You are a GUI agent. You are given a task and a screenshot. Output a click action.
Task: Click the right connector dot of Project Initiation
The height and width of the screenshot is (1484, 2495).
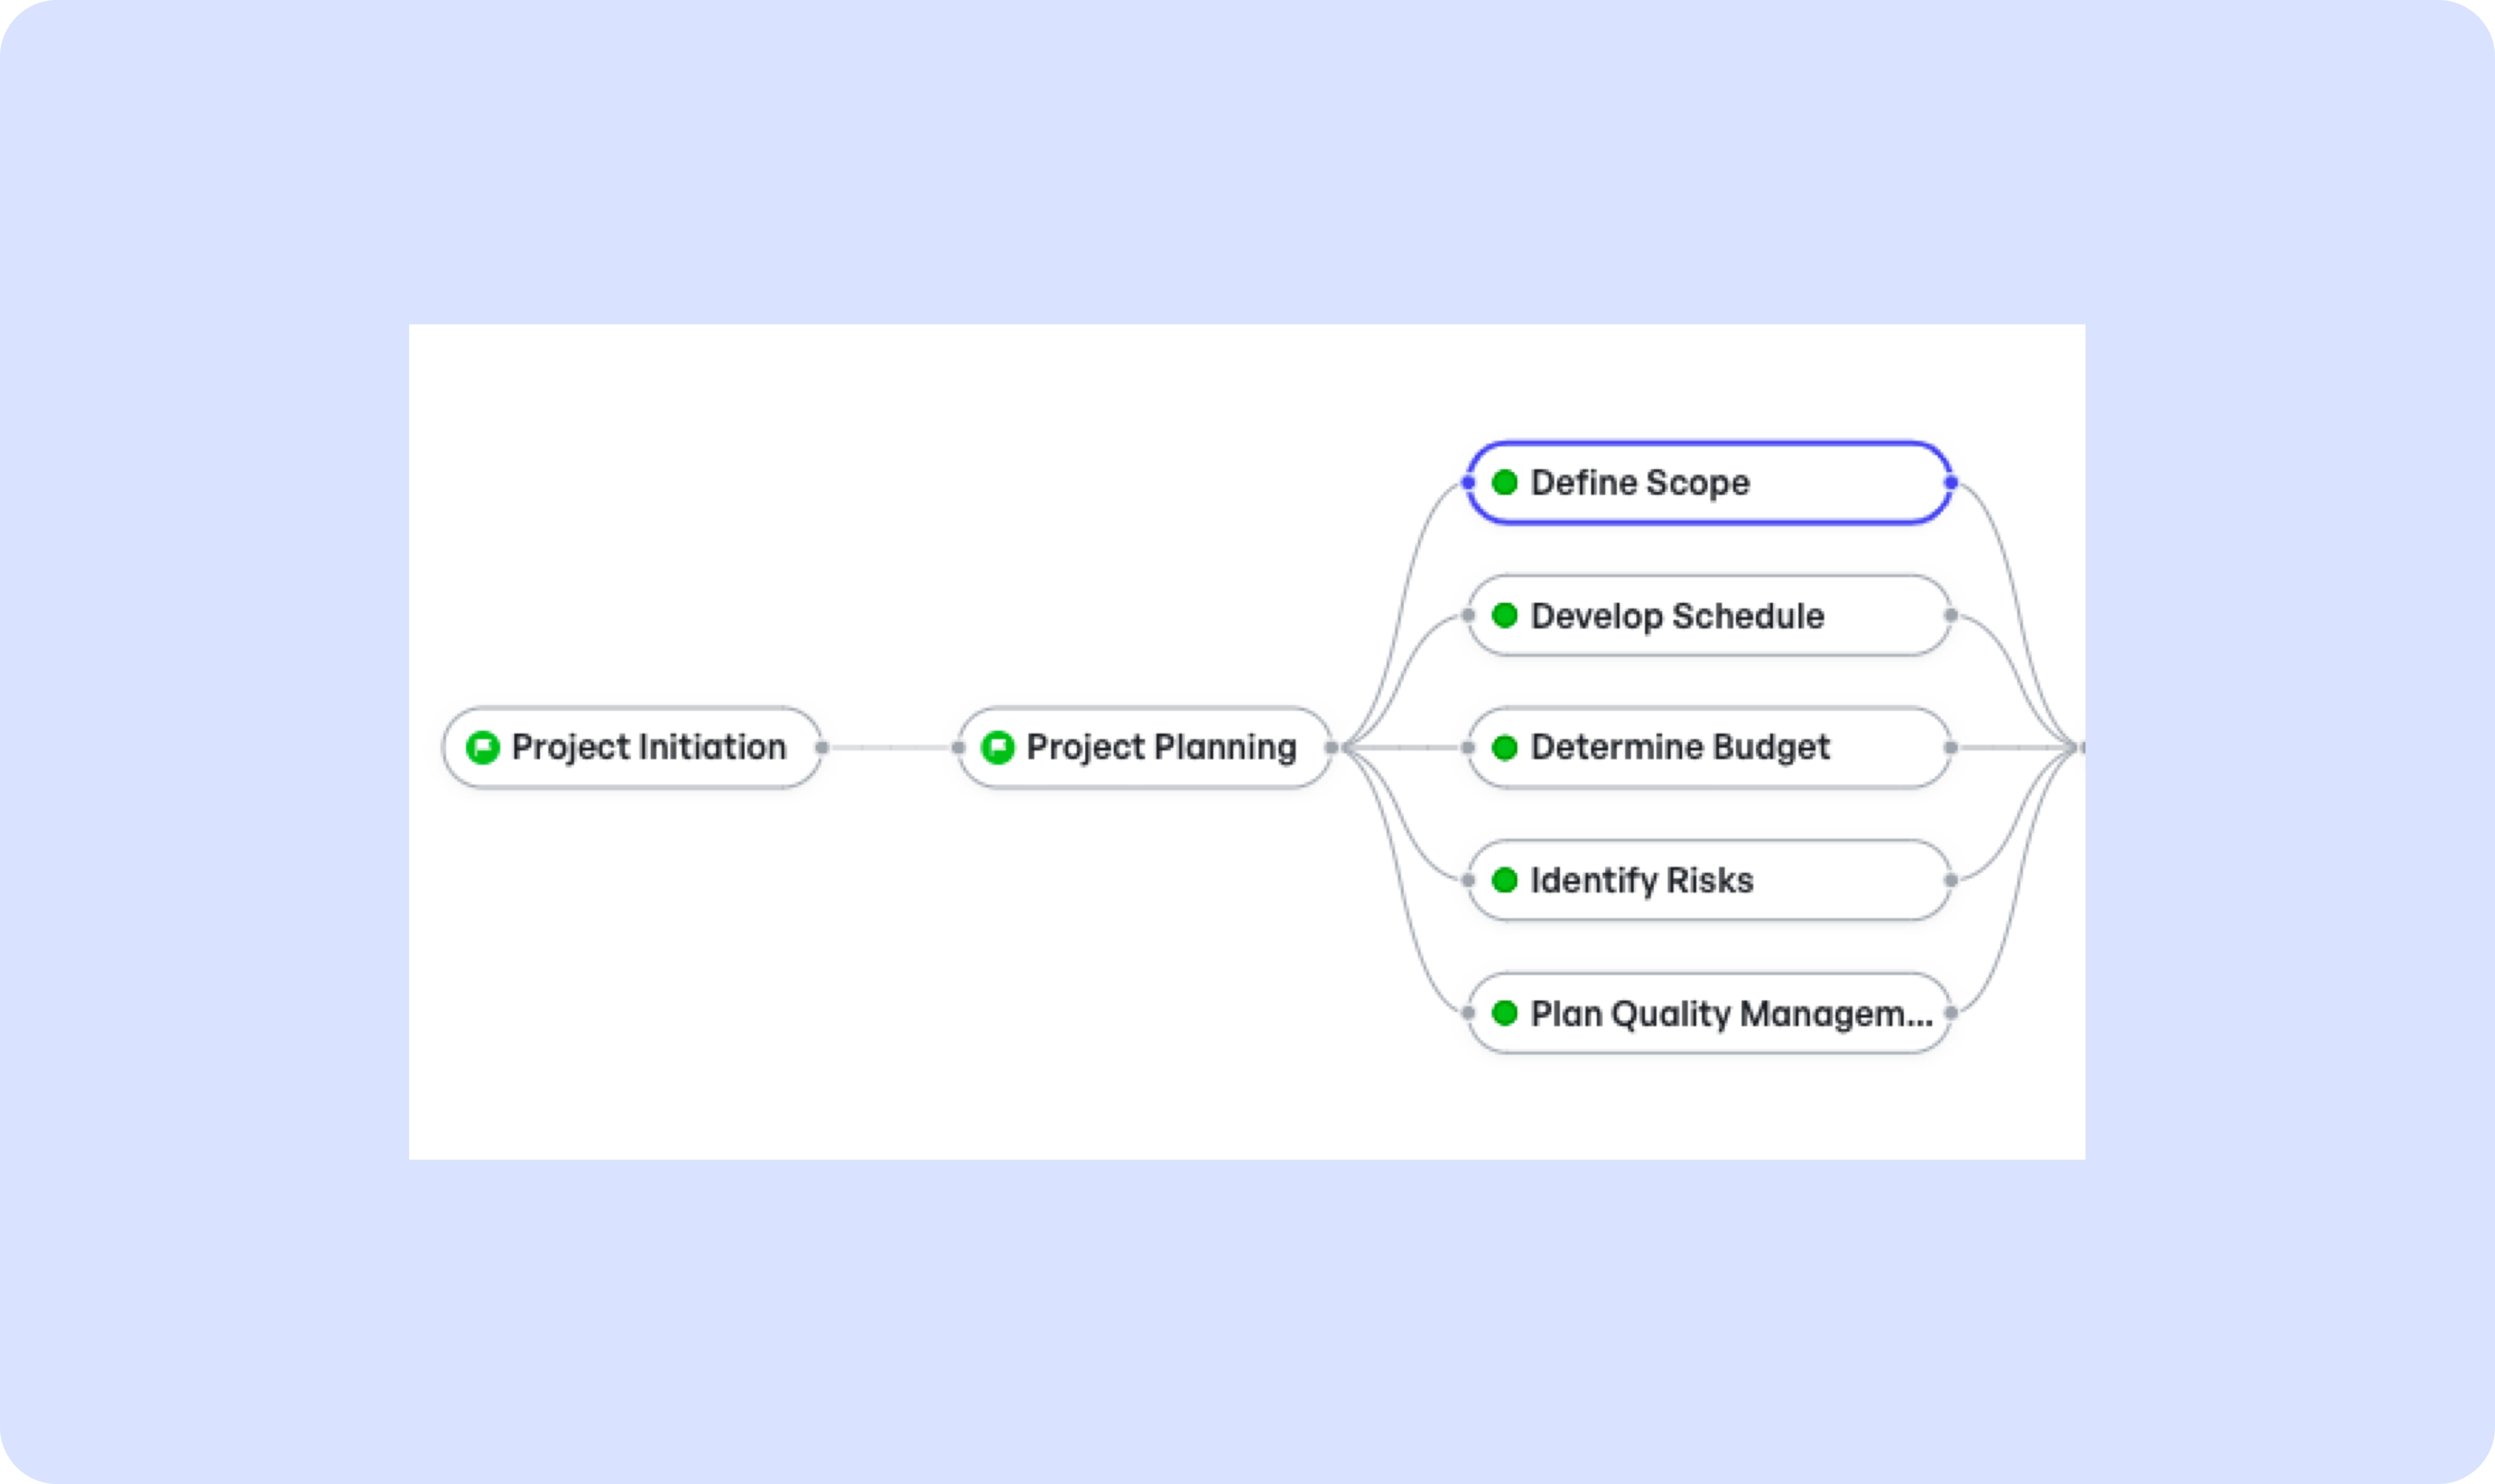click(822, 747)
